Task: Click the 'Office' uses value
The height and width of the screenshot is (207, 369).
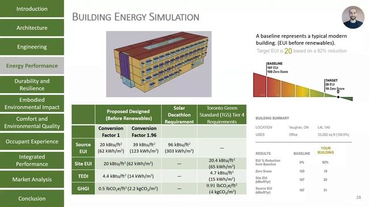Action: click(293, 135)
